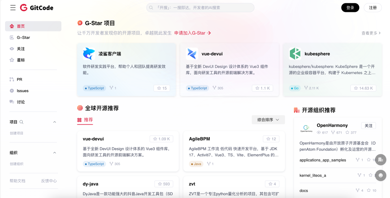Open docs repository in OpenHarmony
The image size is (390, 198).
(x=304, y=190)
